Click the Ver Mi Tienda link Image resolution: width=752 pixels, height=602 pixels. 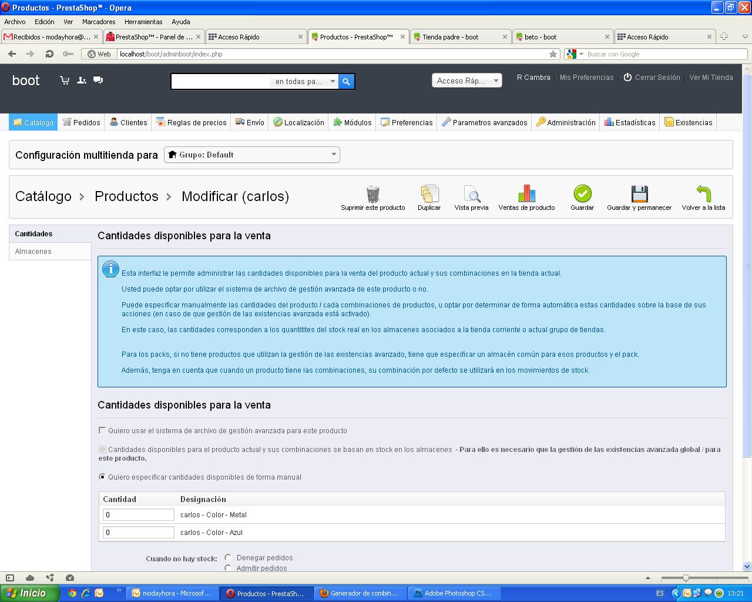coord(711,78)
